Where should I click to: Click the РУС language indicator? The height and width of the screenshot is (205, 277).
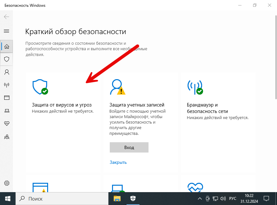click(x=232, y=199)
